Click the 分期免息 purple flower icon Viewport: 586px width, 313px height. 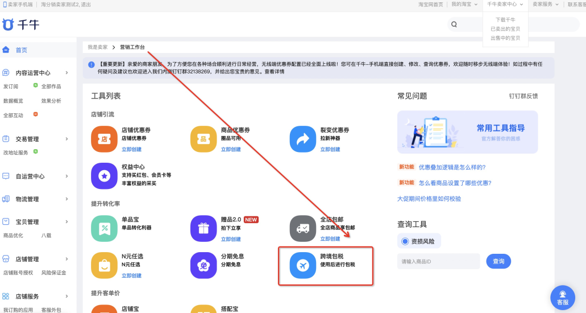[x=203, y=265]
